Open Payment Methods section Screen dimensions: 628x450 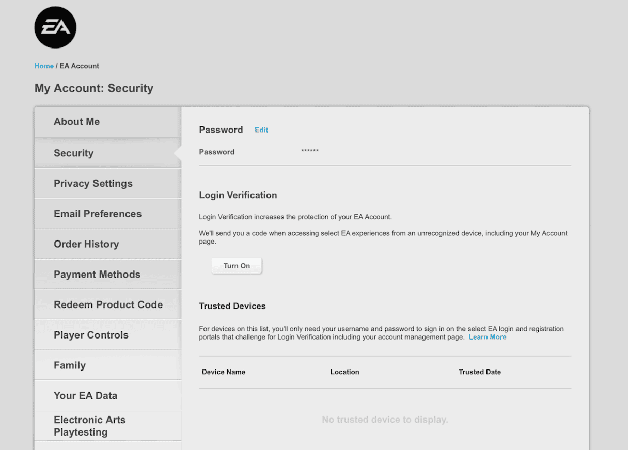tap(97, 275)
